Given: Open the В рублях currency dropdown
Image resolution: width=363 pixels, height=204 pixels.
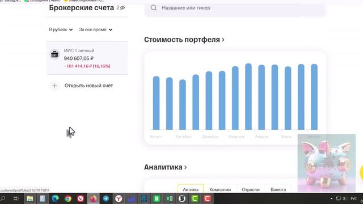Looking at the screenshot, I should [x=61, y=29].
